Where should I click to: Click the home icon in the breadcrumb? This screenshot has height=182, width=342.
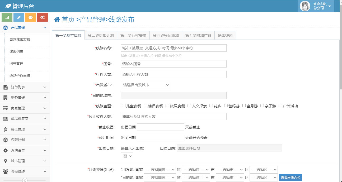[57, 20]
